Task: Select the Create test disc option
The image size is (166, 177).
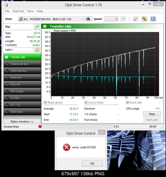Action: pyautogui.click(x=22, y=64)
